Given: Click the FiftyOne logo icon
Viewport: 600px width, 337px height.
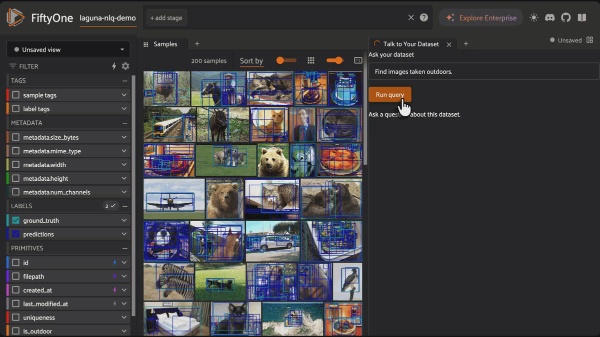Looking at the screenshot, I should pos(15,17).
